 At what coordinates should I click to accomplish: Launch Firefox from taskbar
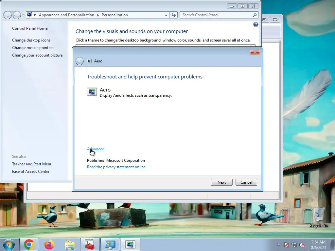pos(49,244)
